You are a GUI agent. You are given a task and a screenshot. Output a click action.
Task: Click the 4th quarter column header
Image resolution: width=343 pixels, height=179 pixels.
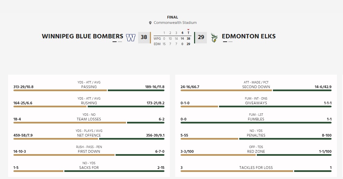click(x=182, y=33)
